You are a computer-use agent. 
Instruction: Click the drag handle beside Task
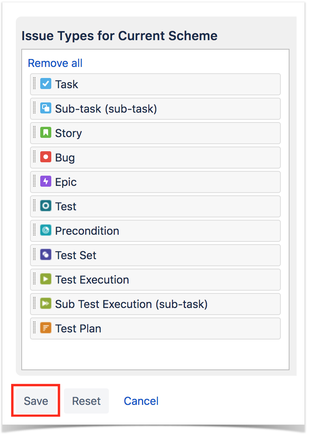coord(35,84)
